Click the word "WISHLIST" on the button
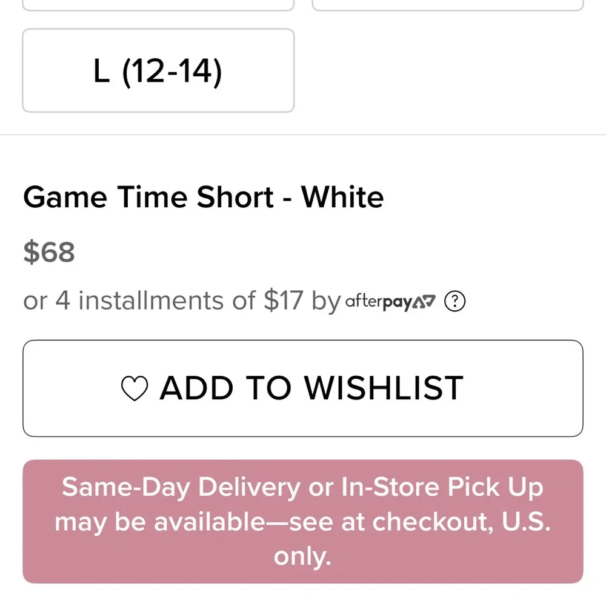 click(383, 388)
